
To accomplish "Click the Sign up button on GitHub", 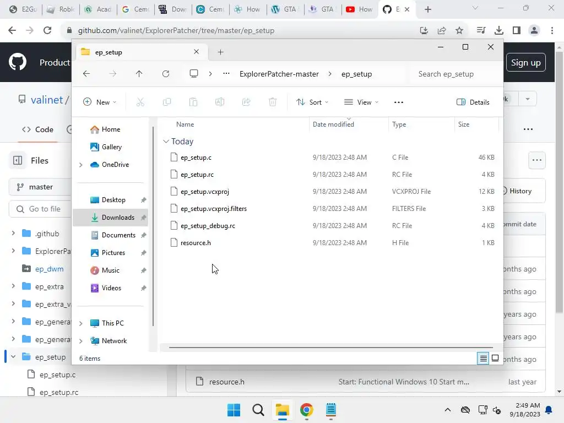I will (x=525, y=63).
